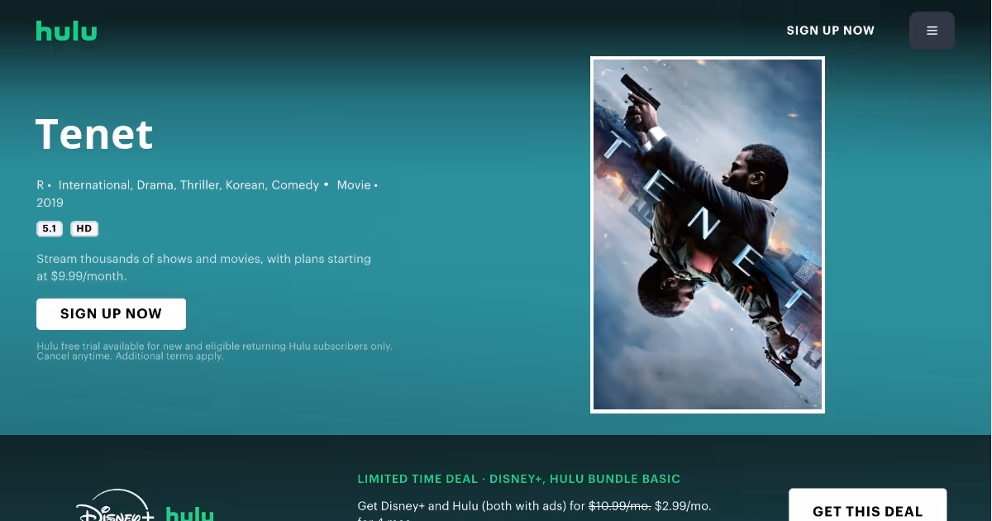Click the genre line starting with International
The image size is (992, 521).
tap(188, 185)
